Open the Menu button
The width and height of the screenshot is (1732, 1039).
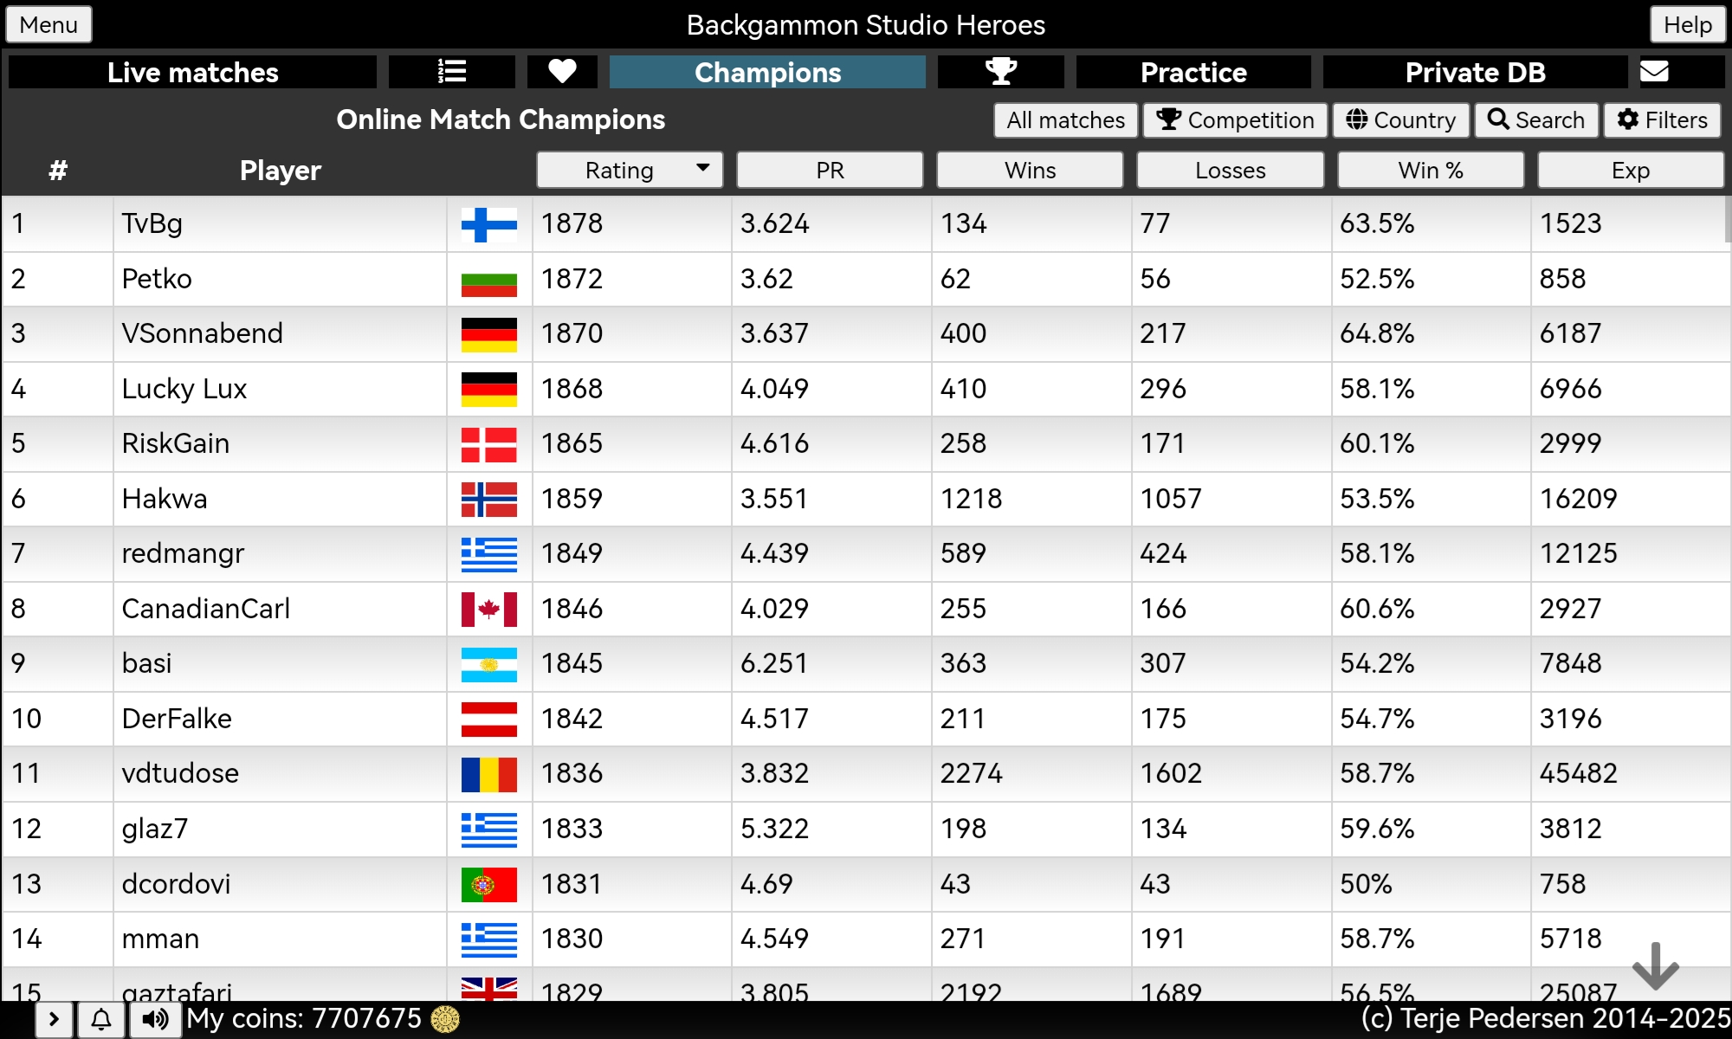click(x=48, y=24)
